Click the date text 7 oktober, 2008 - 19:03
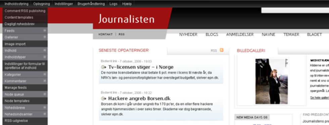Screen dimensions: 329x125 [136, 61]
